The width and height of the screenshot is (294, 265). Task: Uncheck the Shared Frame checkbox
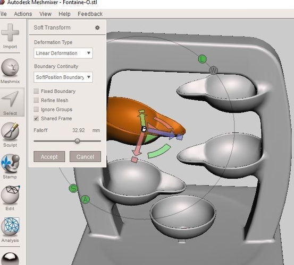tap(36, 118)
